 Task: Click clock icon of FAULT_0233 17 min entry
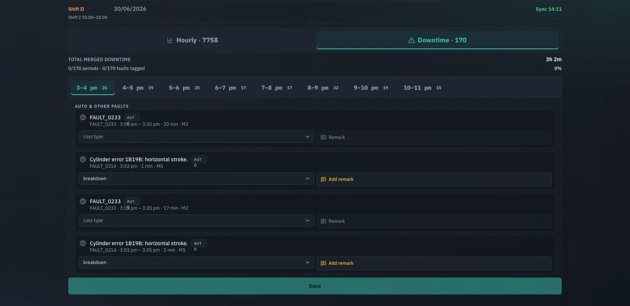(83, 201)
